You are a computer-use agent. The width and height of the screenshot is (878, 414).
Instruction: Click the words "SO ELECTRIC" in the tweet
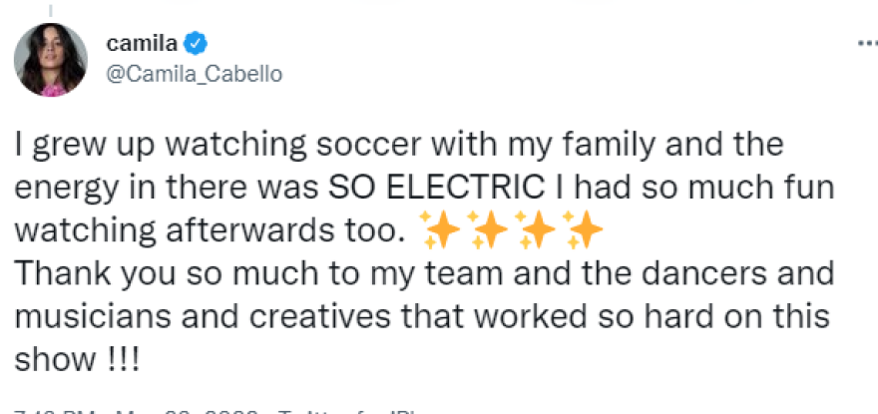click(x=478, y=188)
